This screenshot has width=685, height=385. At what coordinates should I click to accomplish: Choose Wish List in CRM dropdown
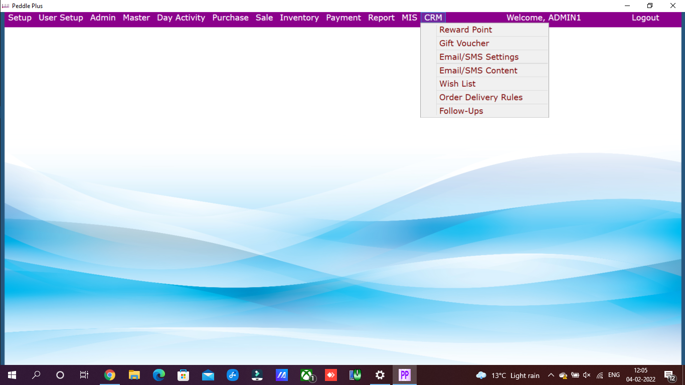point(457,84)
